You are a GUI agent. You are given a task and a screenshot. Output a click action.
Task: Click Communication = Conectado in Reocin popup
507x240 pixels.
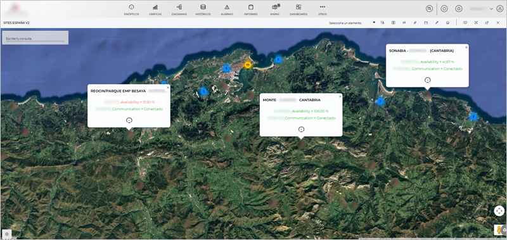pyautogui.click(x=138, y=109)
